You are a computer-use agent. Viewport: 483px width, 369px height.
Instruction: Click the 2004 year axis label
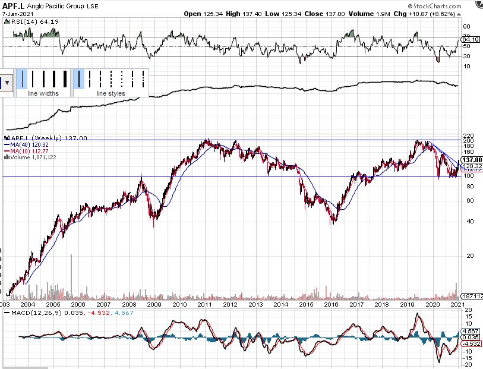(x=28, y=305)
